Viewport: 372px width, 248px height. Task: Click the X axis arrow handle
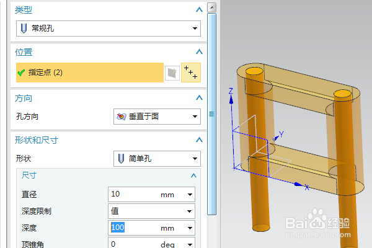[298, 184]
